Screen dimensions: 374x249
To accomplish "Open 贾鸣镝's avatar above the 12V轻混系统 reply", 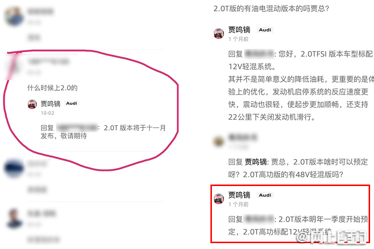I will (x=219, y=33).
